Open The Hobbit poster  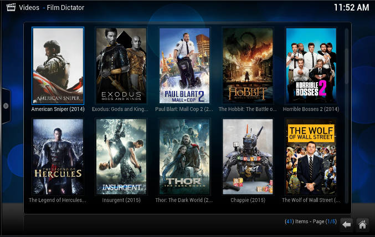tap(248, 66)
